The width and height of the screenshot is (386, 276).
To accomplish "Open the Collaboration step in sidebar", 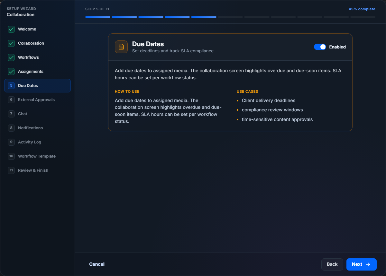I will pyautogui.click(x=37, y=43).
